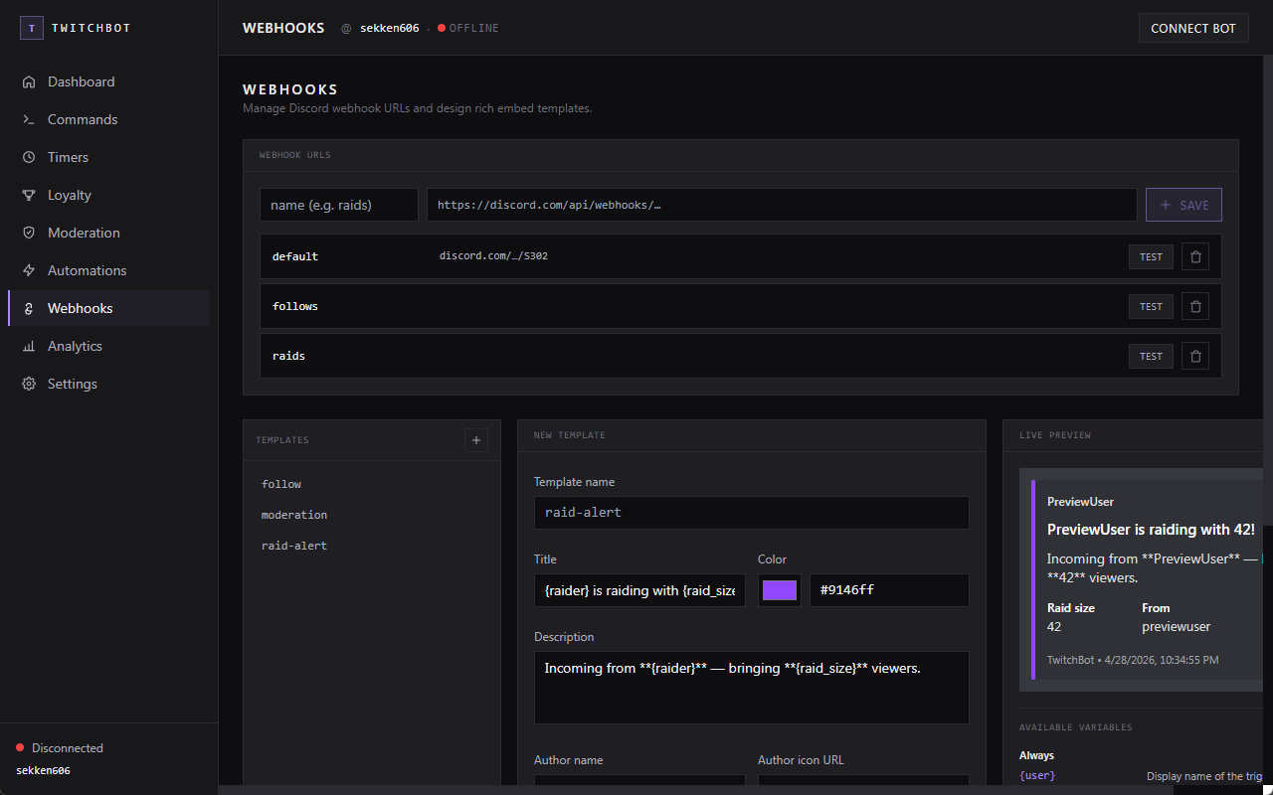This screenshot has width=1273, height=795.
Task: Save the new webhook URL
Action: point(1183,205)
